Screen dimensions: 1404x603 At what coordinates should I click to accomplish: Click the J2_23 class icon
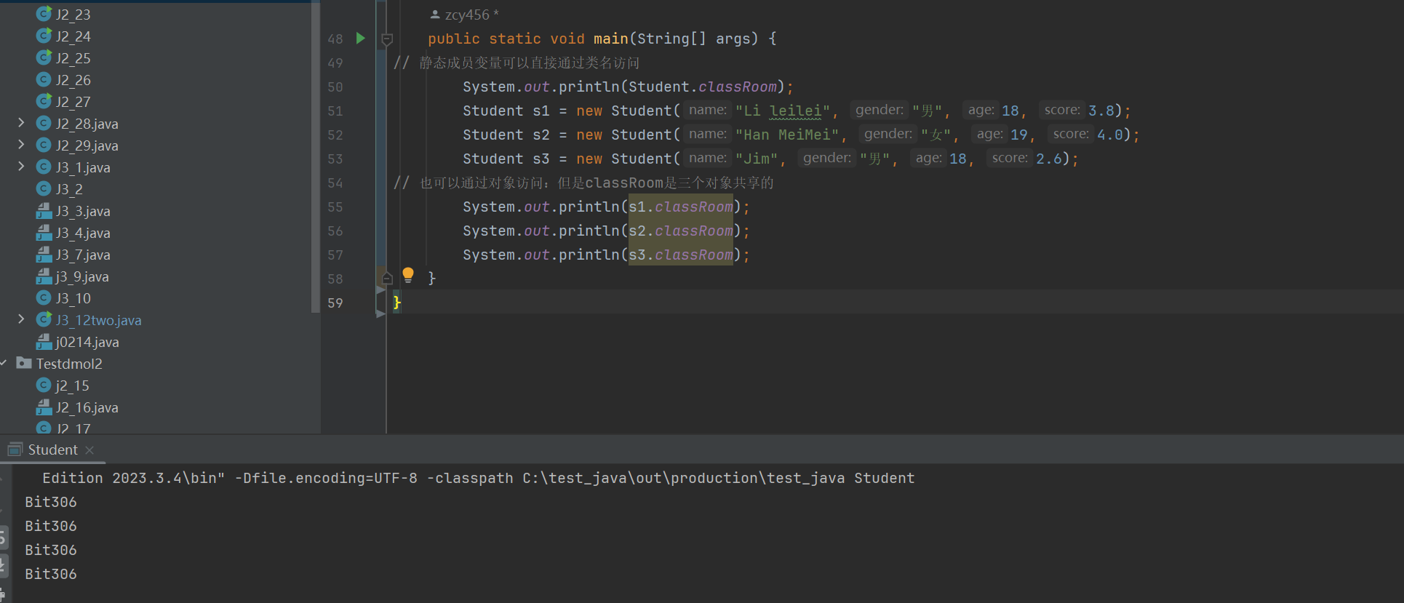(x=44, y=14)
